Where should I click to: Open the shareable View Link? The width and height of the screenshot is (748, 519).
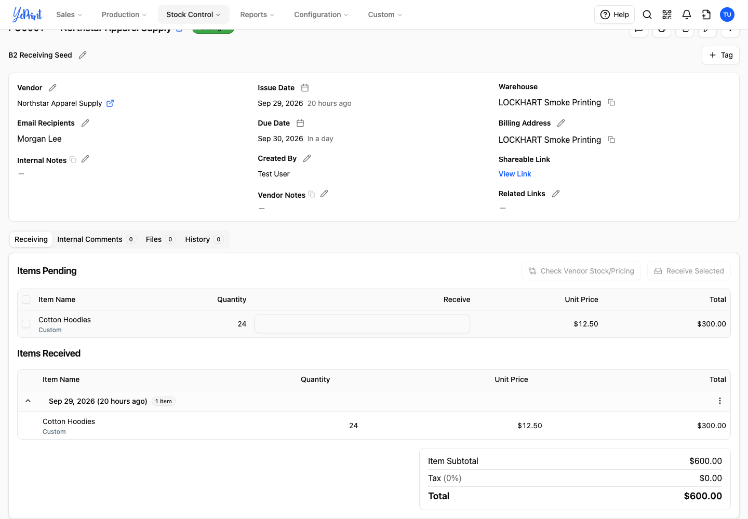pos(515,174)
